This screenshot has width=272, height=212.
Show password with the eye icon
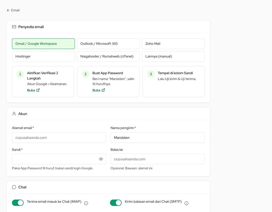click(101, 159)
